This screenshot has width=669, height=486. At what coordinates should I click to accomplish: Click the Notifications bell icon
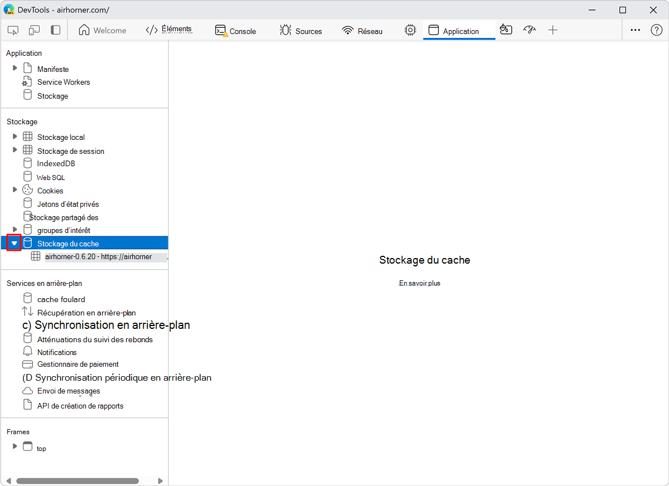(x=27, y=352)
